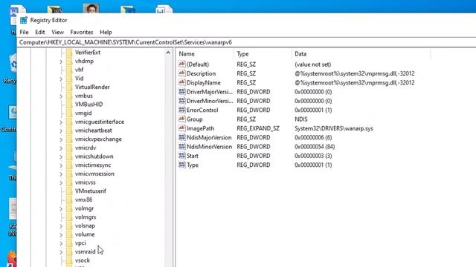Open the Favorites menu

[81, 32]
